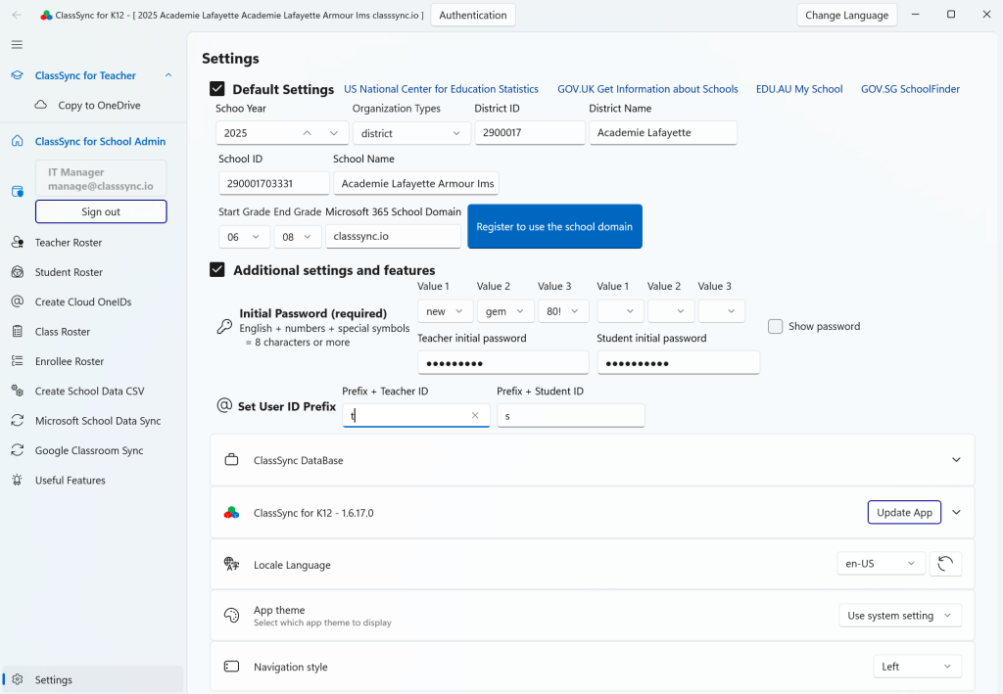This screenshot has width=1003, height=694.
Task: Decrease the School Year with down arrow
Action: coord(334,133)
